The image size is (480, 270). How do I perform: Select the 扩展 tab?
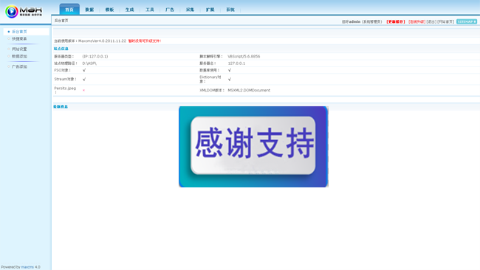pos(210,10)
